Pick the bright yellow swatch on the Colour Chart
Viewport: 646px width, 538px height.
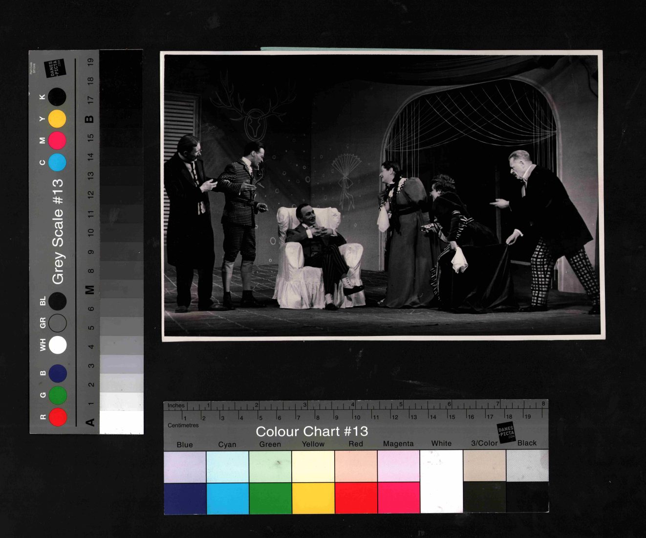tap(313, 498)
